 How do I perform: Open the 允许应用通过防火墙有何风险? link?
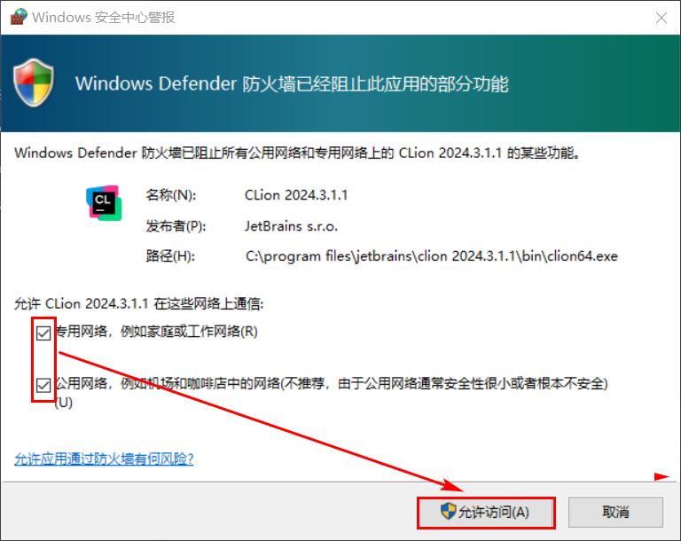[104, 459]
